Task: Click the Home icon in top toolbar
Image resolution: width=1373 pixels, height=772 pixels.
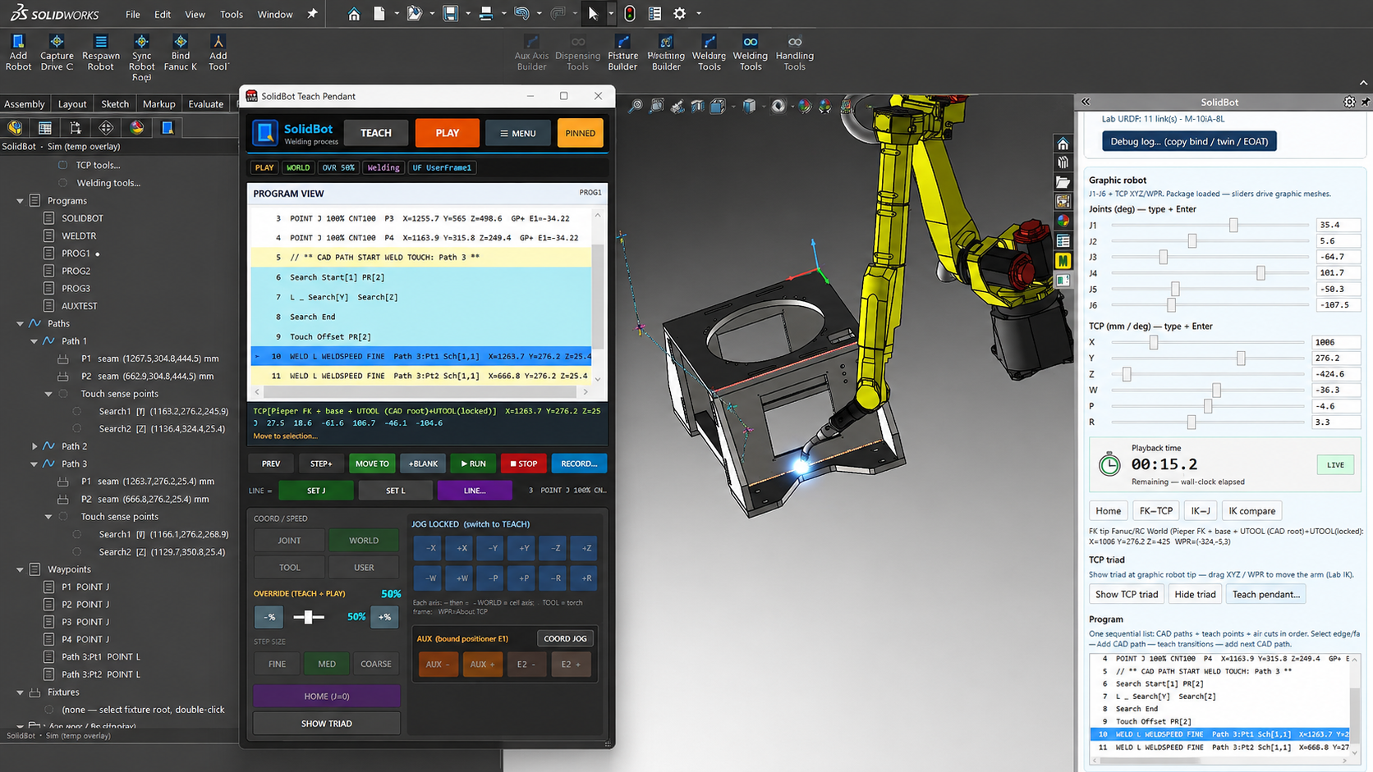Action: click(x=354, y=14)
